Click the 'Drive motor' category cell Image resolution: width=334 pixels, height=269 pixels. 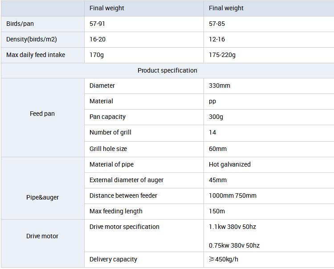click(x=42, y=244)
